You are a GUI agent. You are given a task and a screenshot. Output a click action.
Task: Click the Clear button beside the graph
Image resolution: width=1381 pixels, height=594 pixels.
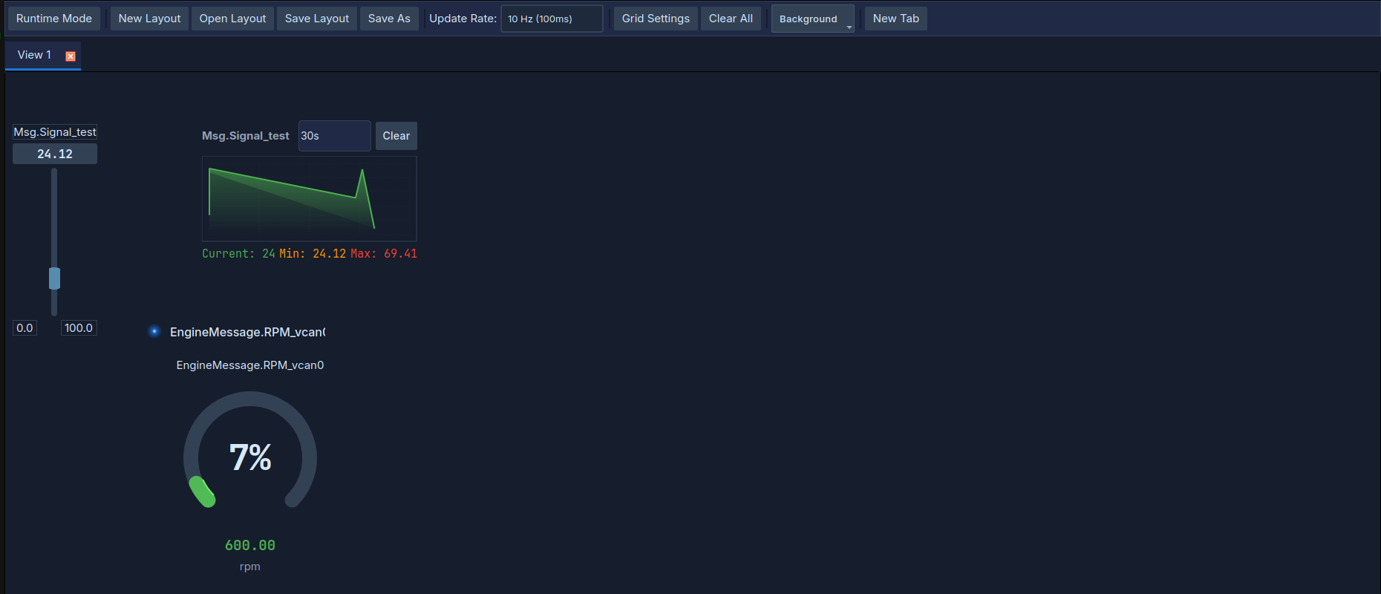pyautogui.click(x=396, y=136)
